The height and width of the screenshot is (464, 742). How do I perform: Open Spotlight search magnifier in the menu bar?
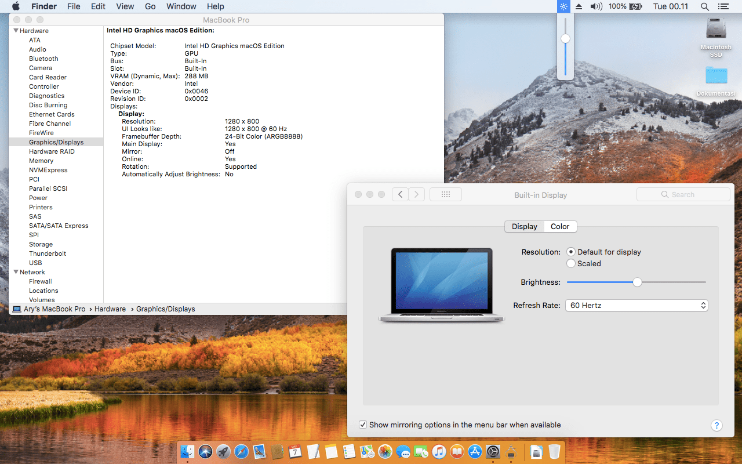click(705, 6)
